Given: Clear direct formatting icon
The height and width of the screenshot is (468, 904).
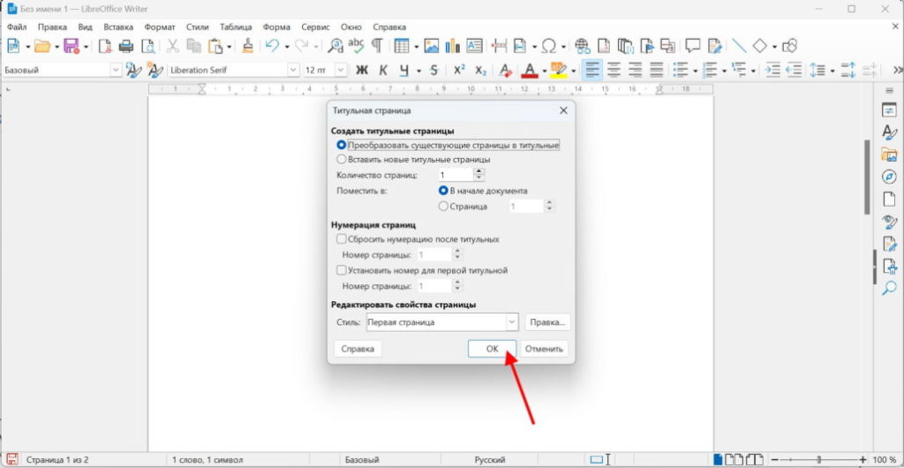Looking at the screenshot, I should pos(506,71).
